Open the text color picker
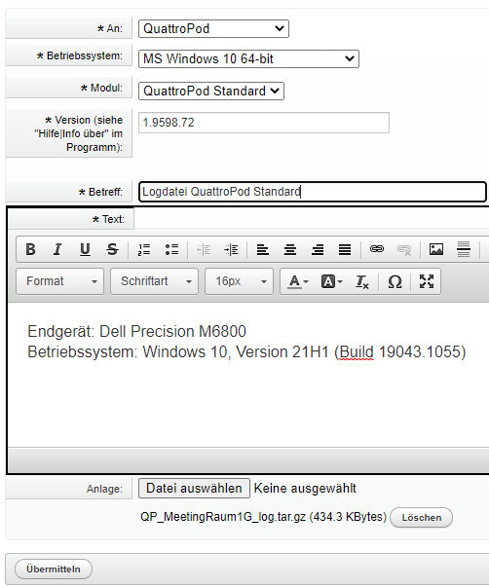Image resolution: width=489 pixels, height=588 pixels. coord(298,281)
